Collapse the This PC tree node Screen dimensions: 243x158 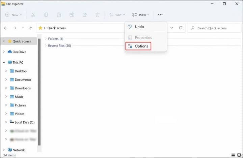pyautogui.click(x=4, y=62)
